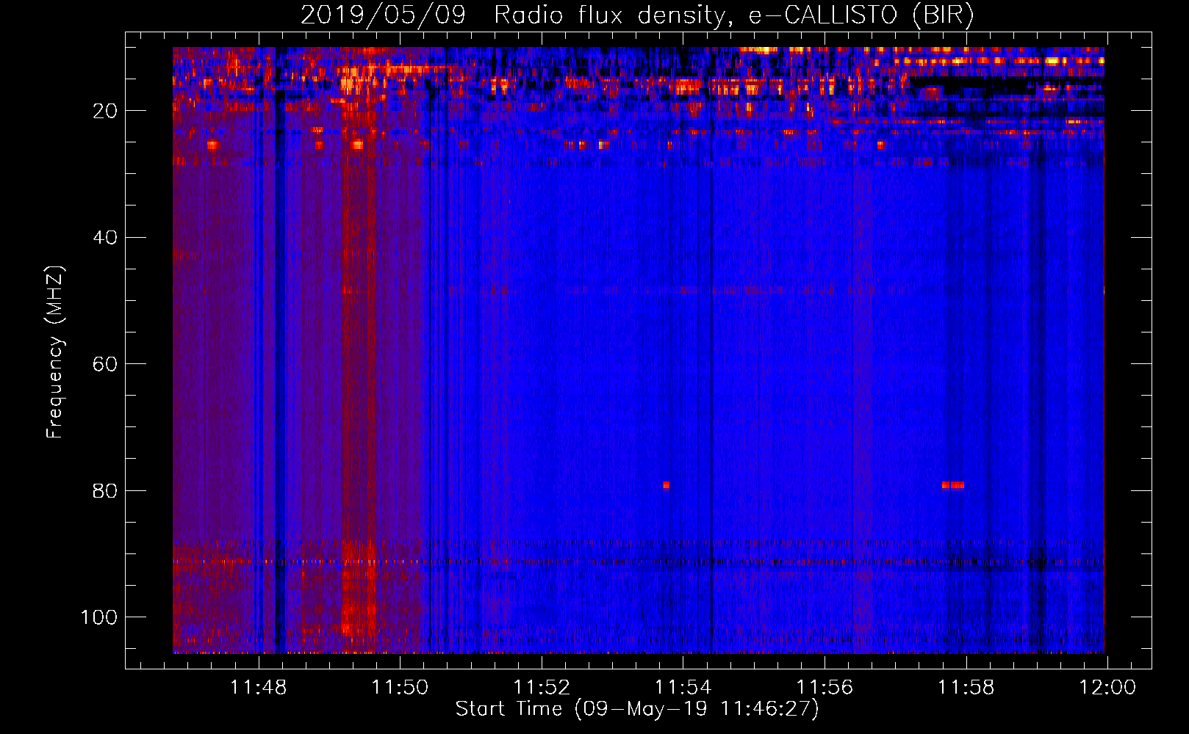The image size is (1189, 734).
Task: Click the '60' frequency tick label
Action: (106, 364)
